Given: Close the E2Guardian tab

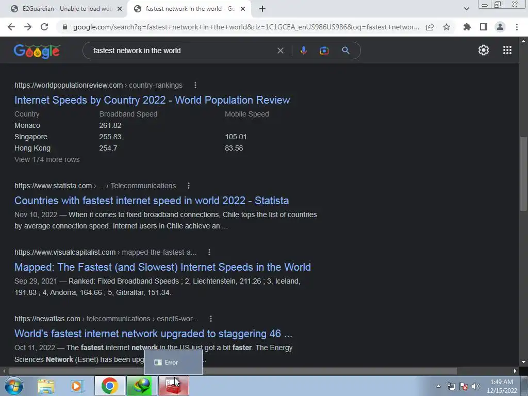Looking at the screenshot, I should 119,9.
